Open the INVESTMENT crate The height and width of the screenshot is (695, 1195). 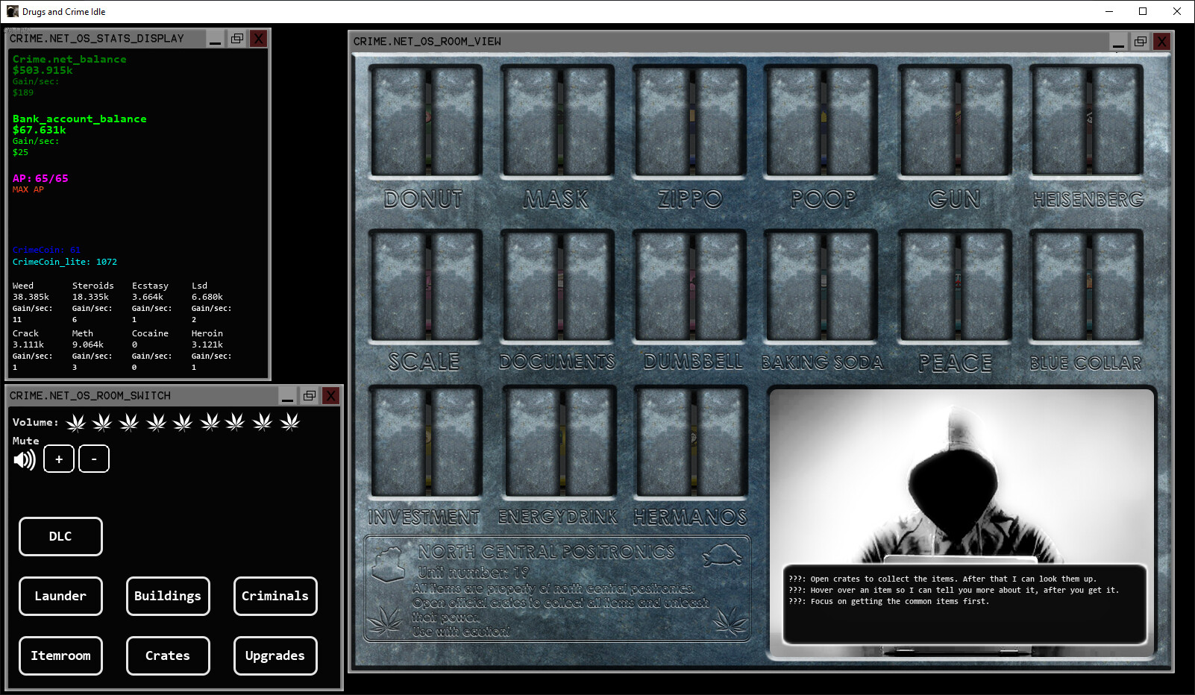[425, 440]
